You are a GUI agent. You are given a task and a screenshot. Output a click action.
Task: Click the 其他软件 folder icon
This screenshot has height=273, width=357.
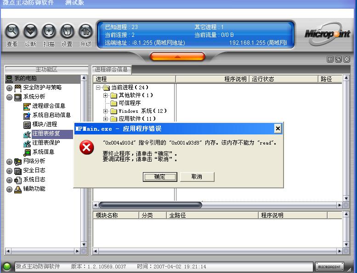click(x=113, y=95)
